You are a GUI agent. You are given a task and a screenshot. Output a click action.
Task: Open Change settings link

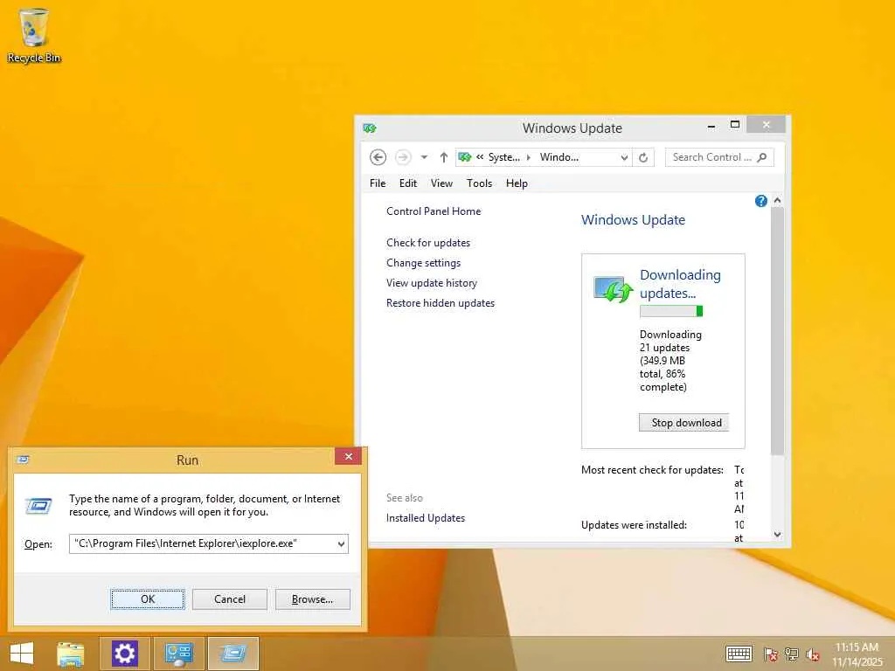click(x=424, y=262)
